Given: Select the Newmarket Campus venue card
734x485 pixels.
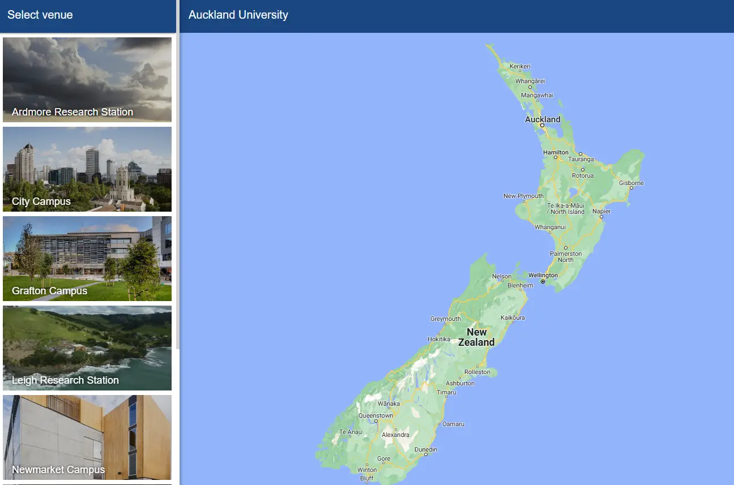Looking at the screenshot, I should pyautogui.click(x=87, y=437).
